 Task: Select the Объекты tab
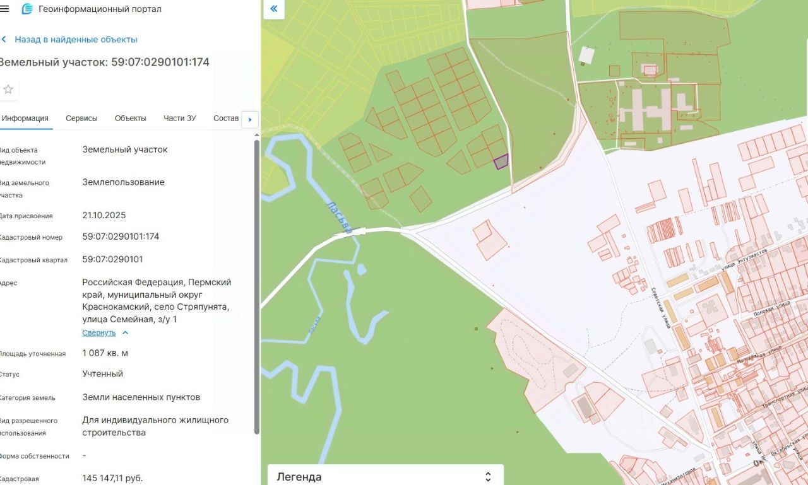130,118
